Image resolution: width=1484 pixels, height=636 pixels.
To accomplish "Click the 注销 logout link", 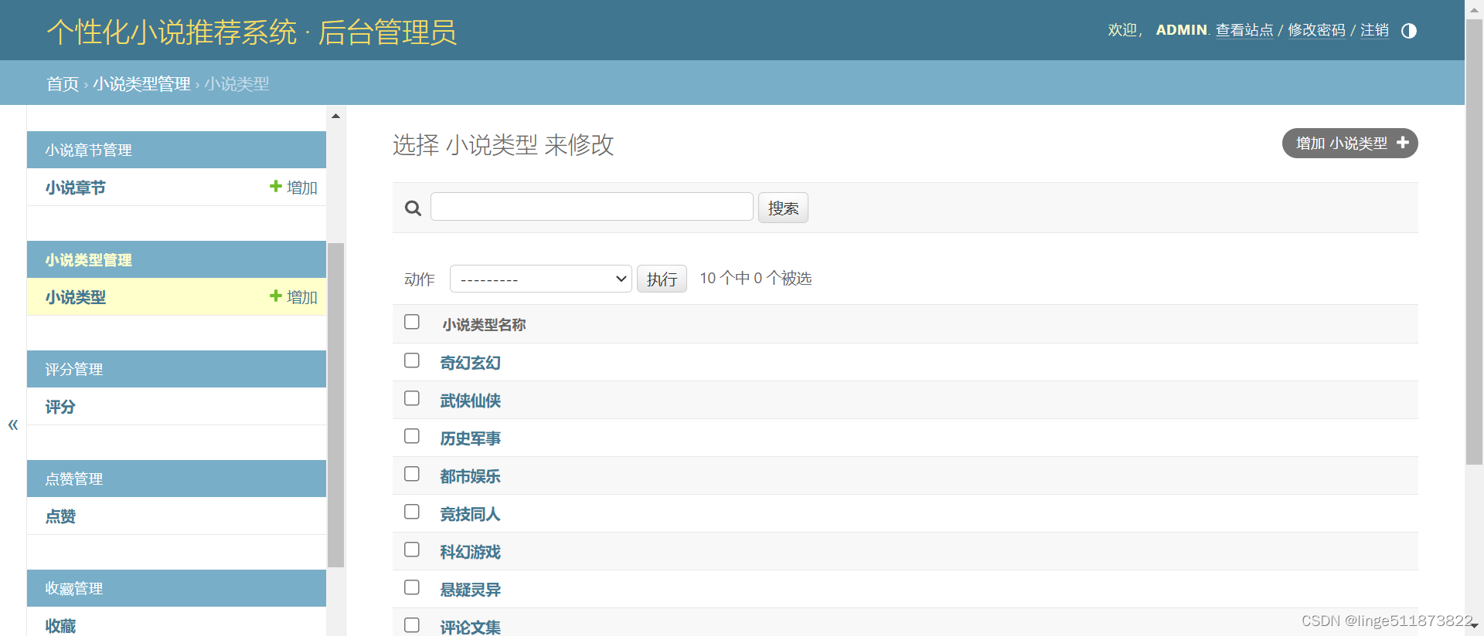I will (x=1374, y=30).
